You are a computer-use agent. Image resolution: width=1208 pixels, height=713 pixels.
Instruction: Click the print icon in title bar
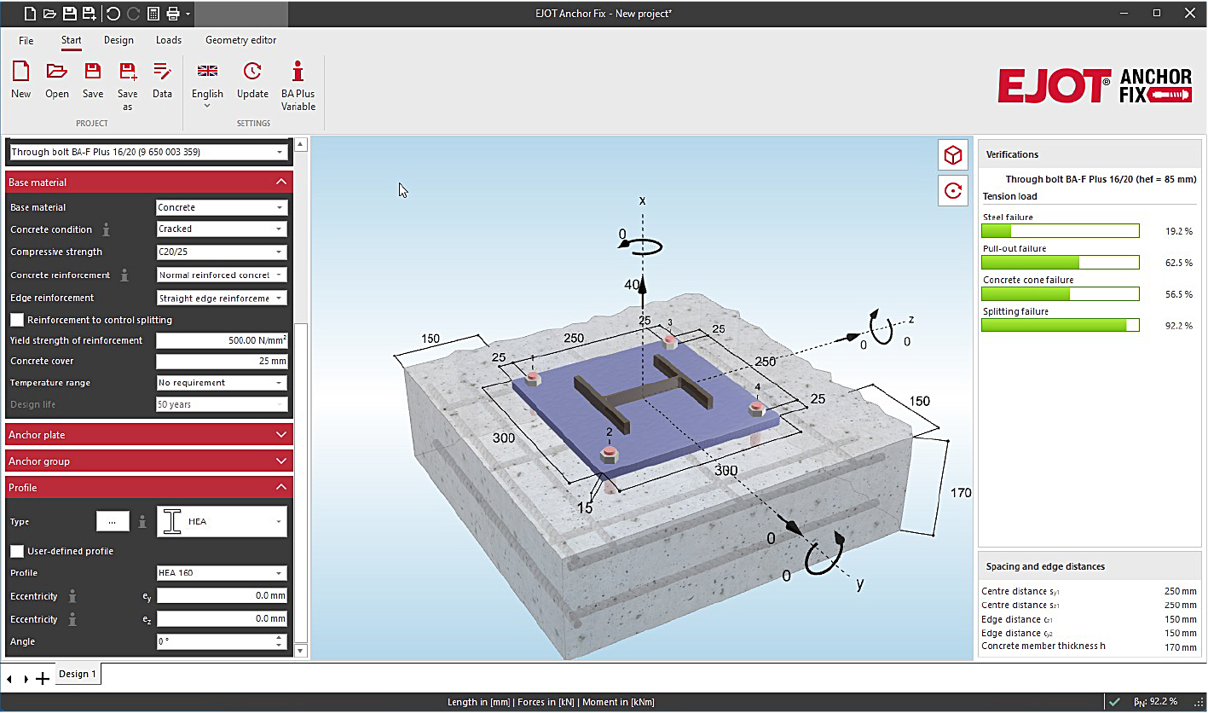pyautogui.click(x=172, y=14)
